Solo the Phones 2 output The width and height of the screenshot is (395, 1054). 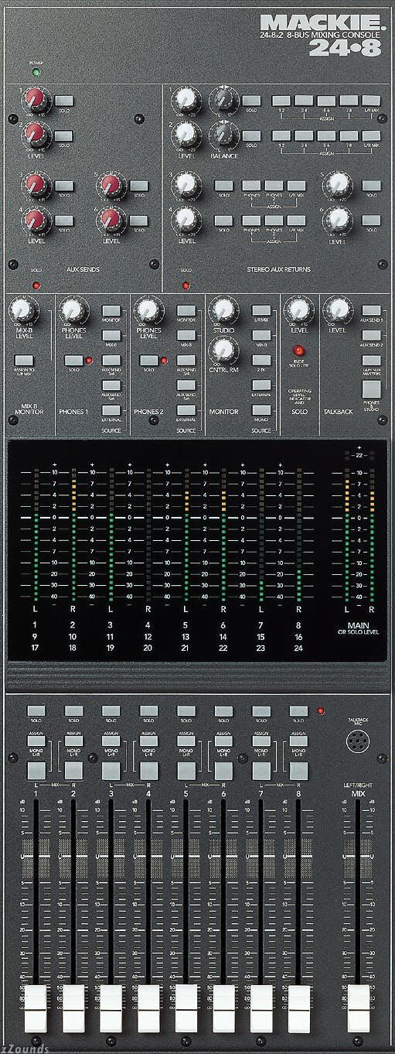[x=149, y=360]
